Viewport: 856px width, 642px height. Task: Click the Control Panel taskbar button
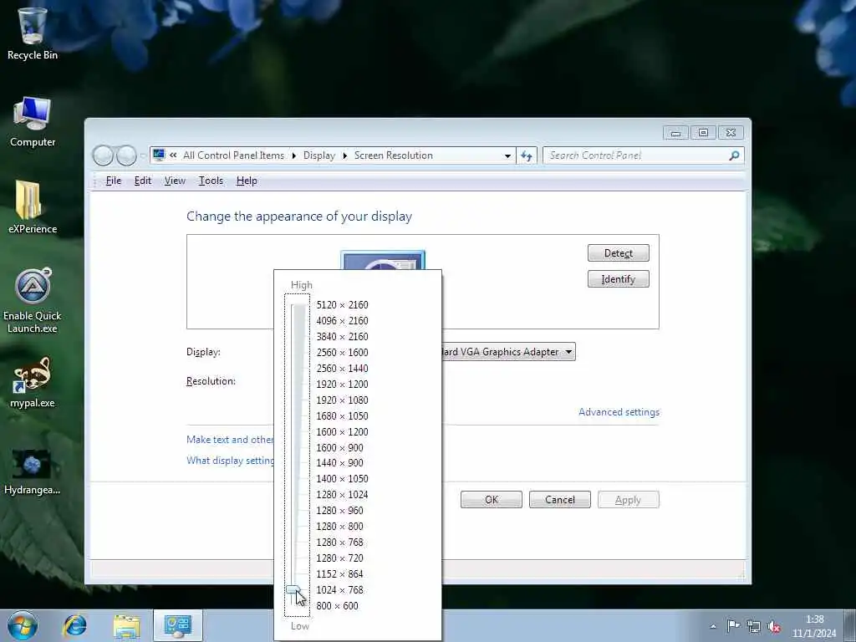click(178, 625)
